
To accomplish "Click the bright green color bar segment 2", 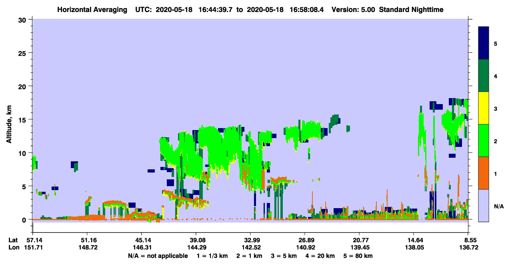I will (x=484, y=141).
